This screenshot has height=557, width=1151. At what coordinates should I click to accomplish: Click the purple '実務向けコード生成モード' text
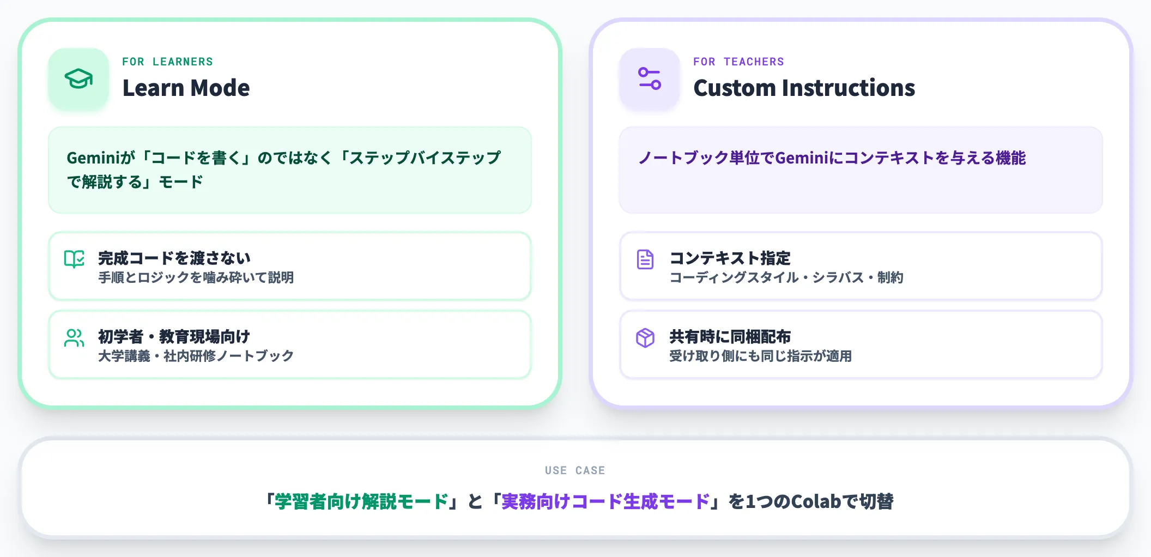(x=605, y=501)
